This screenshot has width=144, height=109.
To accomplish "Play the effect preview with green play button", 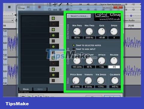I will click(x=29, y=96).
